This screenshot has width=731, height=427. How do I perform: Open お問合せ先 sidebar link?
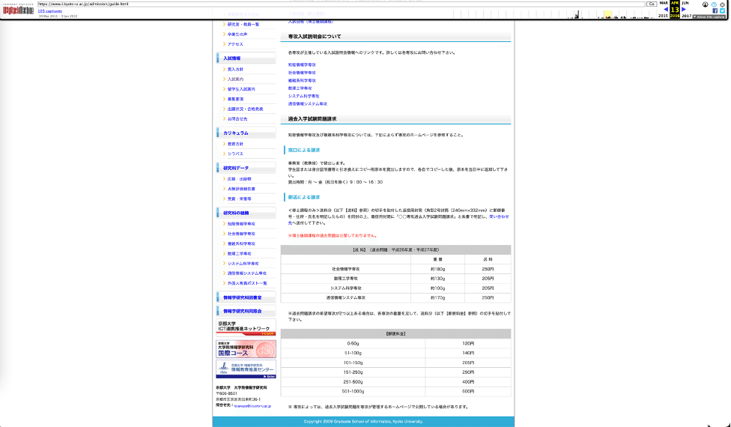point(237,119)
